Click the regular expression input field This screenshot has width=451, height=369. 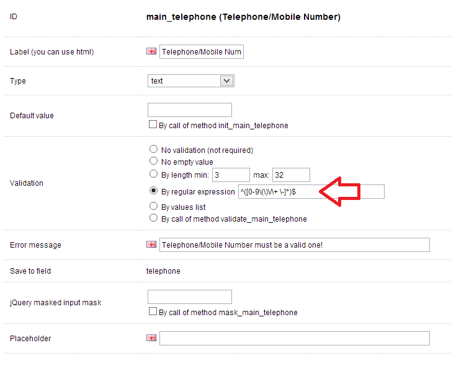311,192
